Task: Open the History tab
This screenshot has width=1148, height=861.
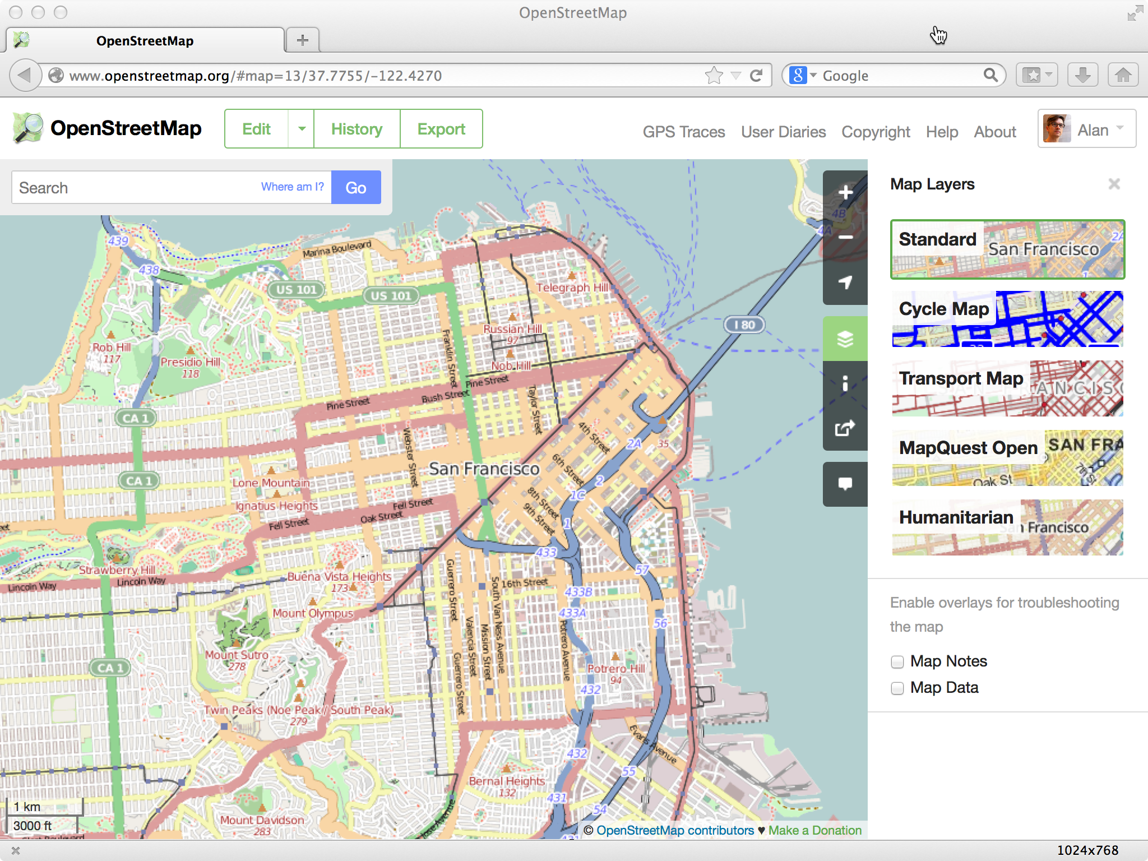Action: pos(357,129)
